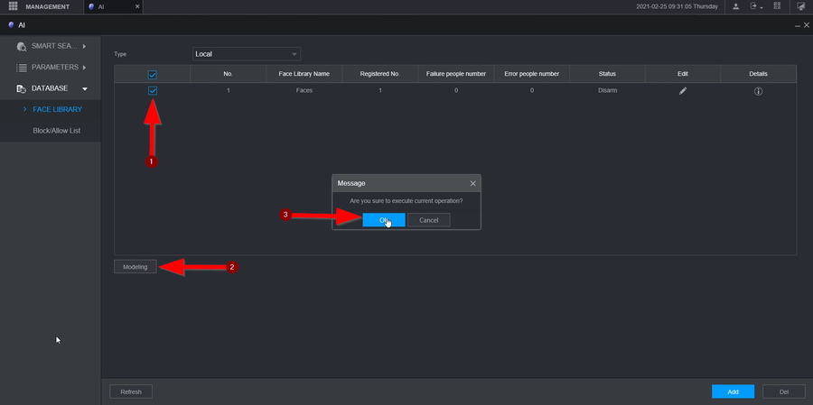Screen dimensions: 813x405
Task: Close the AI tab
Action: tap(137, 6)
